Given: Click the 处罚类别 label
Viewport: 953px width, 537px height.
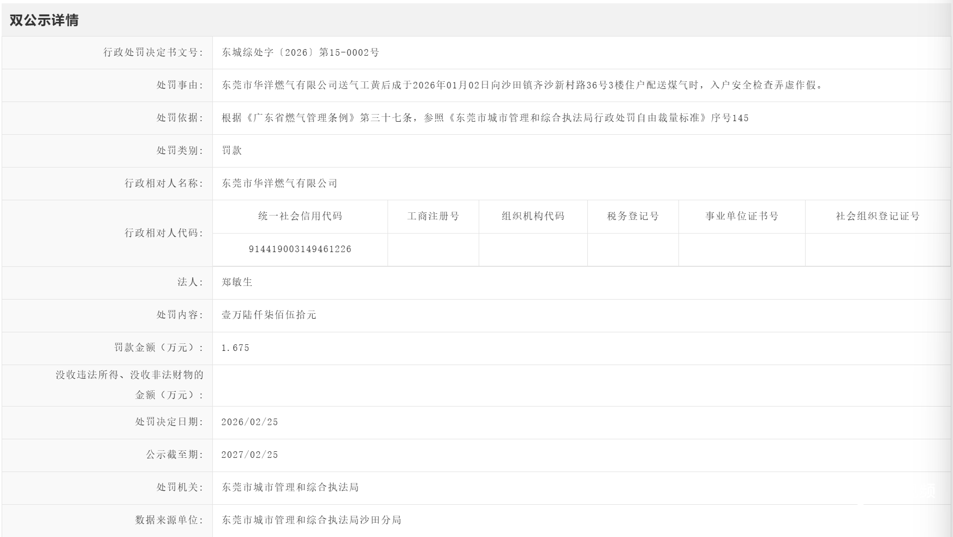Looking at the screenshot, I should [x=180, y=151].
